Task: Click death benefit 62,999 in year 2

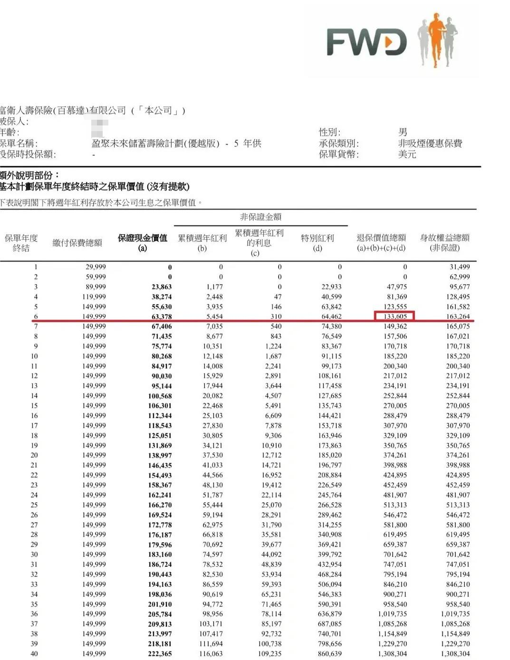Action: pos(460,277)
